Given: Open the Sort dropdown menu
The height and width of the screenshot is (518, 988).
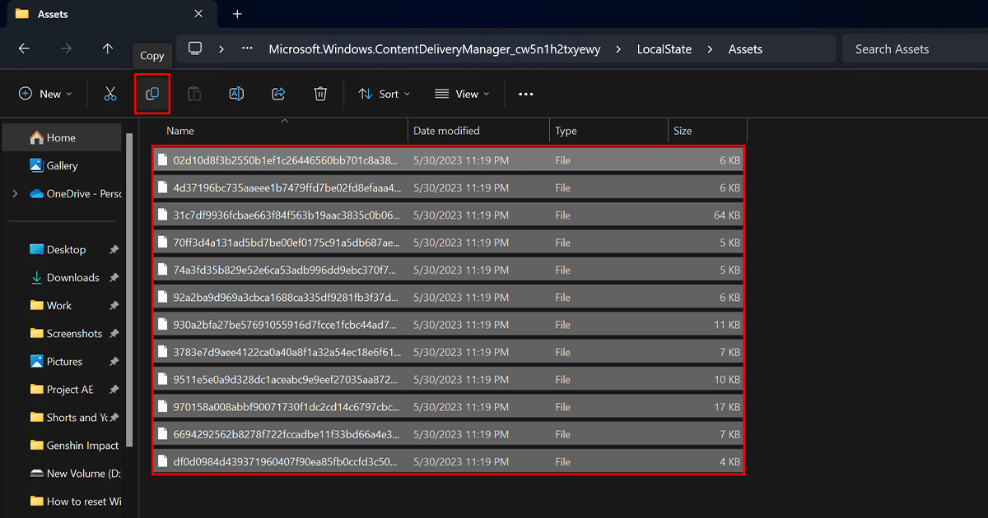Looking at the screenshot, I should 384,95.
